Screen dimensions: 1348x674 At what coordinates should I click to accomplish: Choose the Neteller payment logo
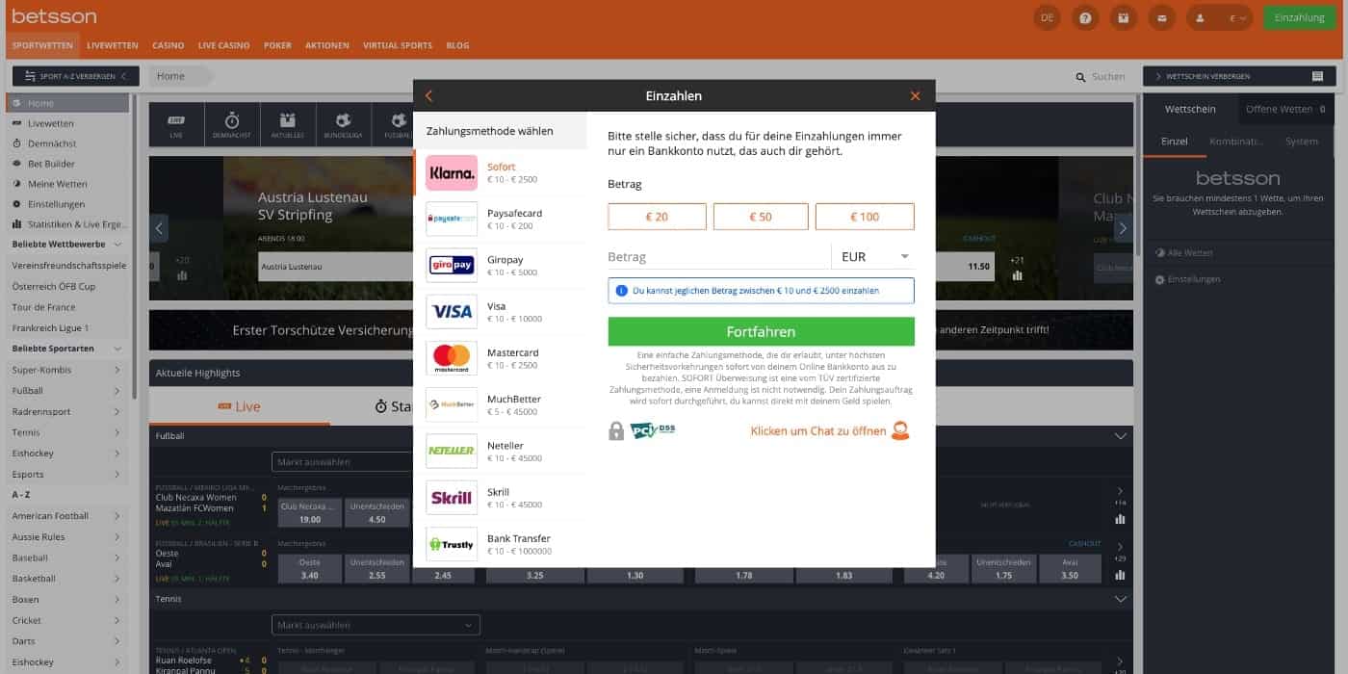pos(452,451)
